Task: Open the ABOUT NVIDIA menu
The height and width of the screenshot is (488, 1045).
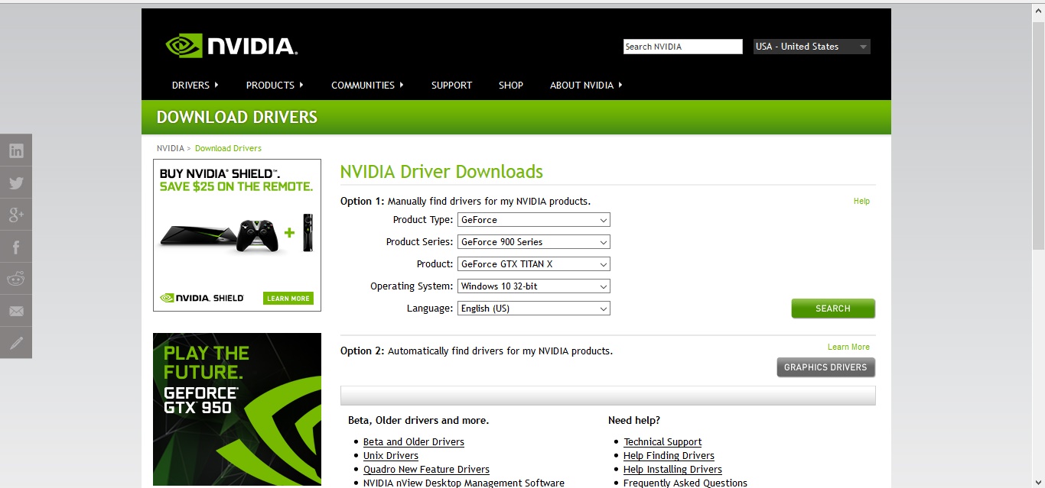Action: point(586,85)
